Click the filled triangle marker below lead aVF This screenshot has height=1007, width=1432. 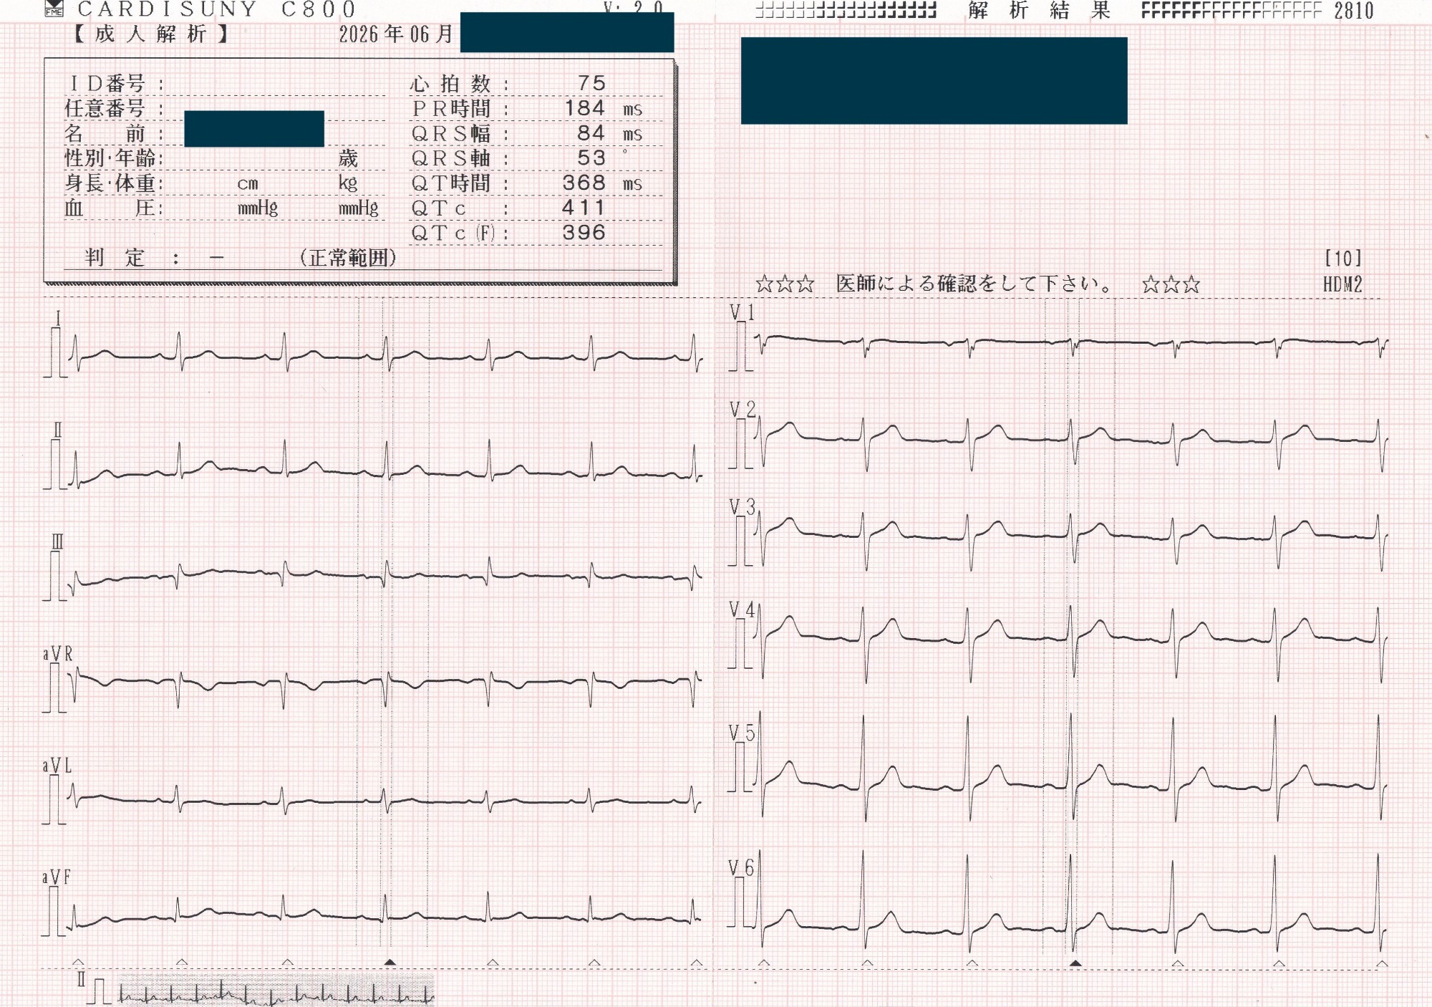coord(390,962)
